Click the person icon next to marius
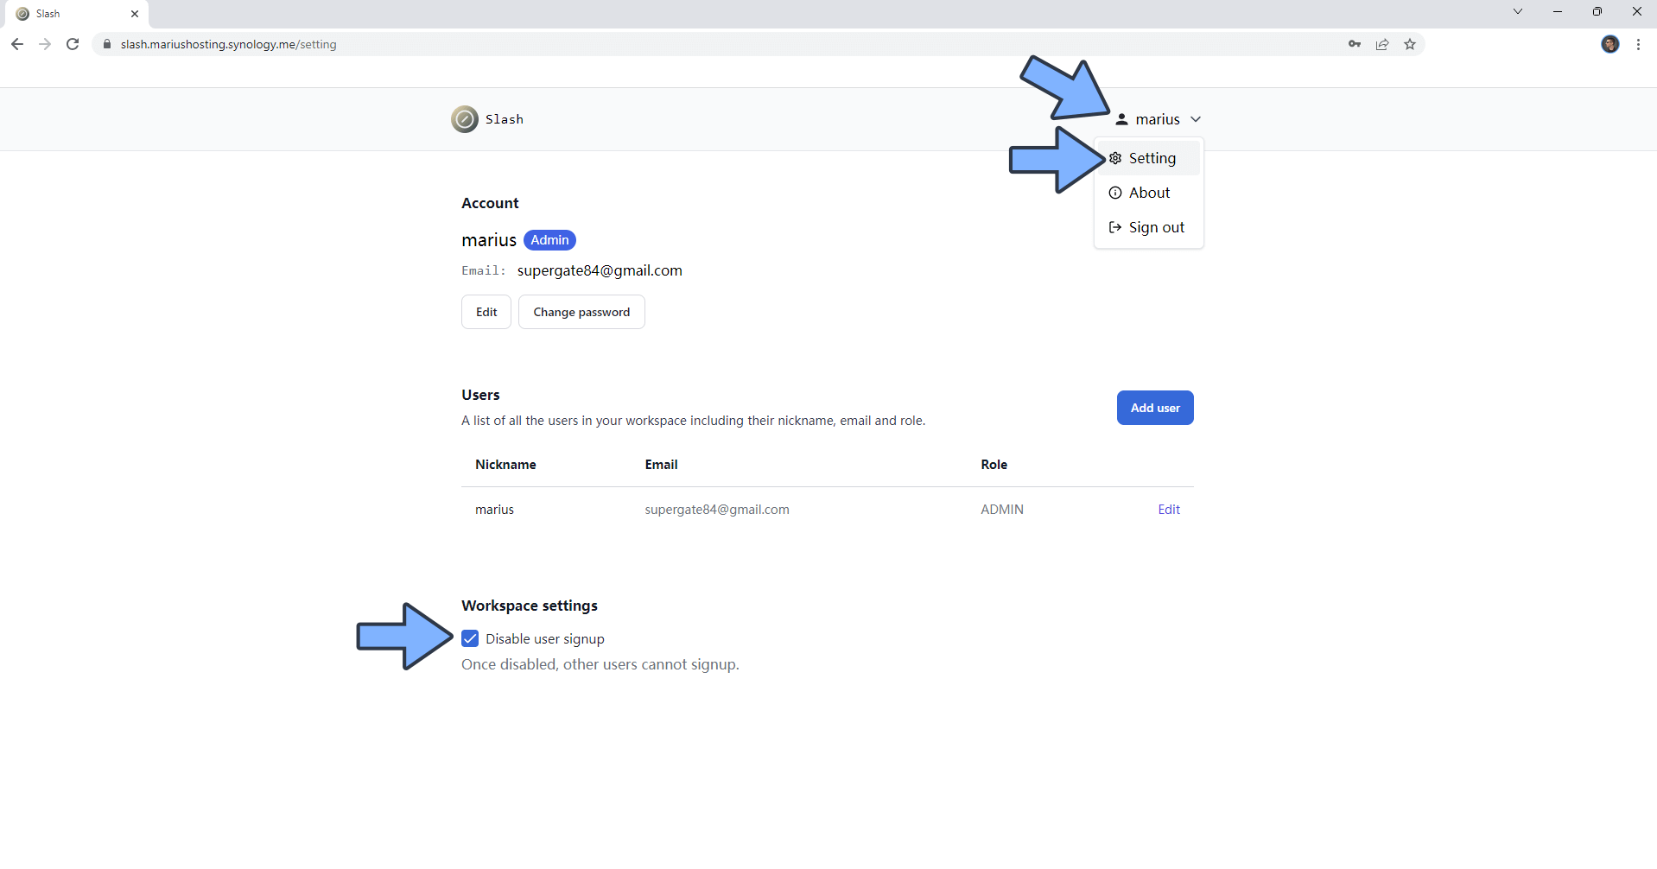This screenshot has width=1657, height=869. (x=1121, y=119)
